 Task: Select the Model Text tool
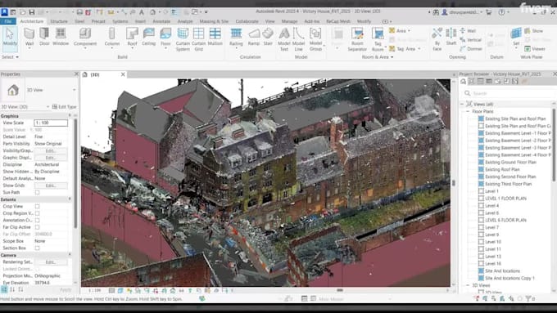click(284, 39)
